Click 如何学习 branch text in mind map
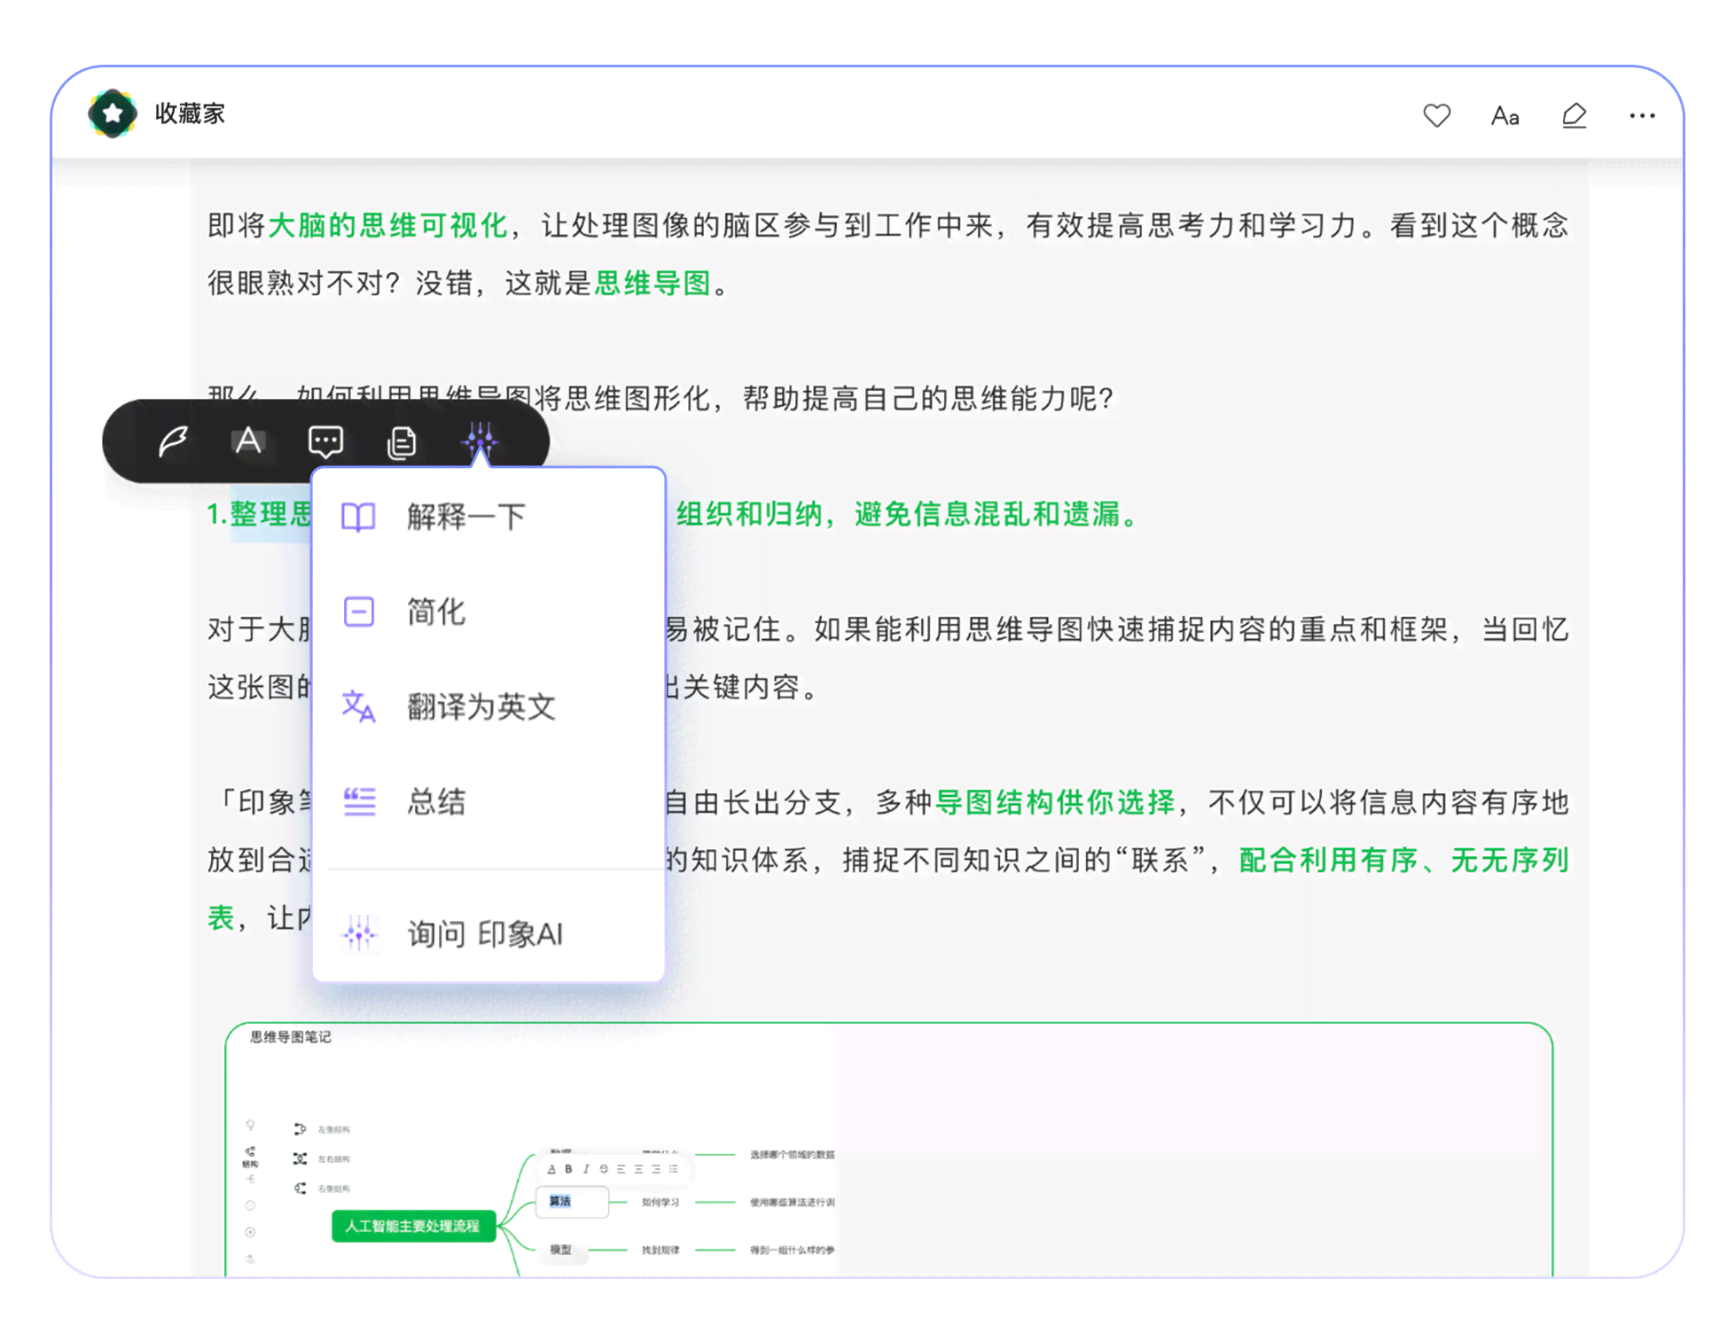1735x1326 pixels. [x=660, y=1202]
